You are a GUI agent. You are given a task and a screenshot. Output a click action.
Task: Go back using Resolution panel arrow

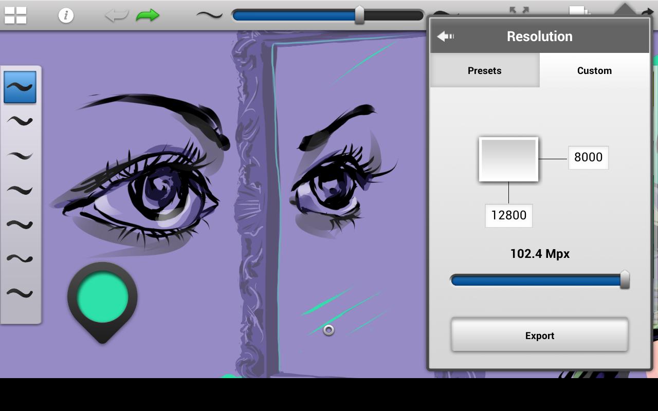click(x=445, y=36)
